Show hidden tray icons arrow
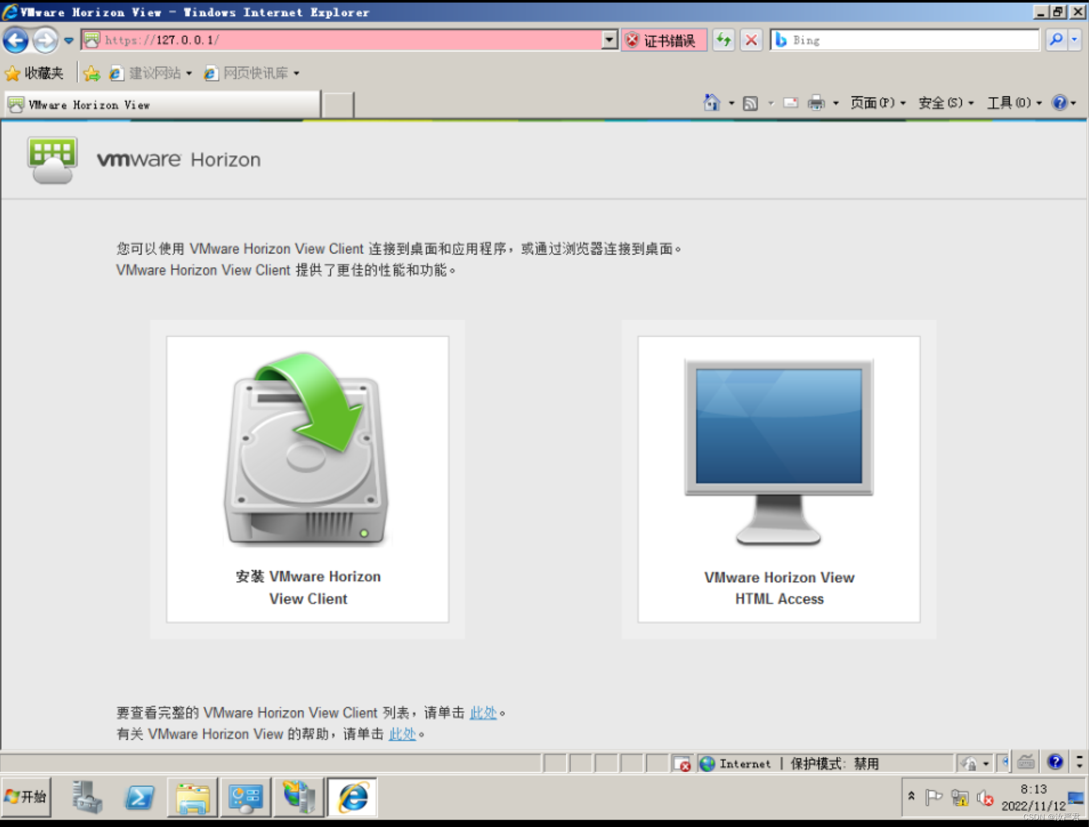 [911, 796]
